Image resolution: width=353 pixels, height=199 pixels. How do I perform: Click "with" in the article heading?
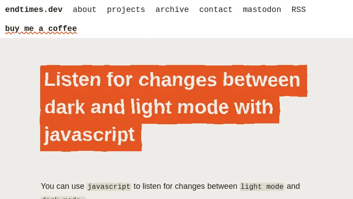pyautogui.click(x=254, y=107)
